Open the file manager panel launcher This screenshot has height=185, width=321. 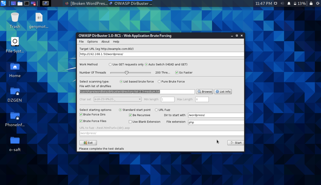tap(20, 3)
